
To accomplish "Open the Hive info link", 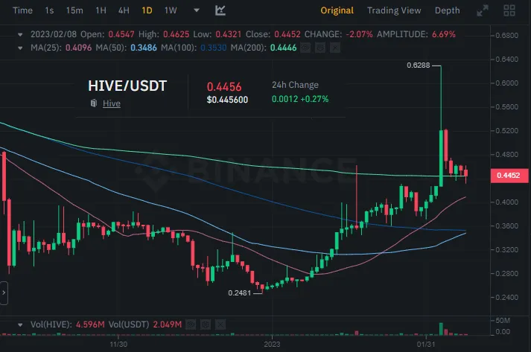I will (112, 103).
